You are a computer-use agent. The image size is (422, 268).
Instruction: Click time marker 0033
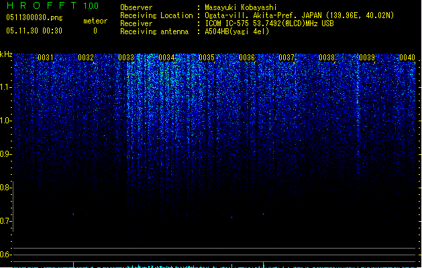(126, 58)
